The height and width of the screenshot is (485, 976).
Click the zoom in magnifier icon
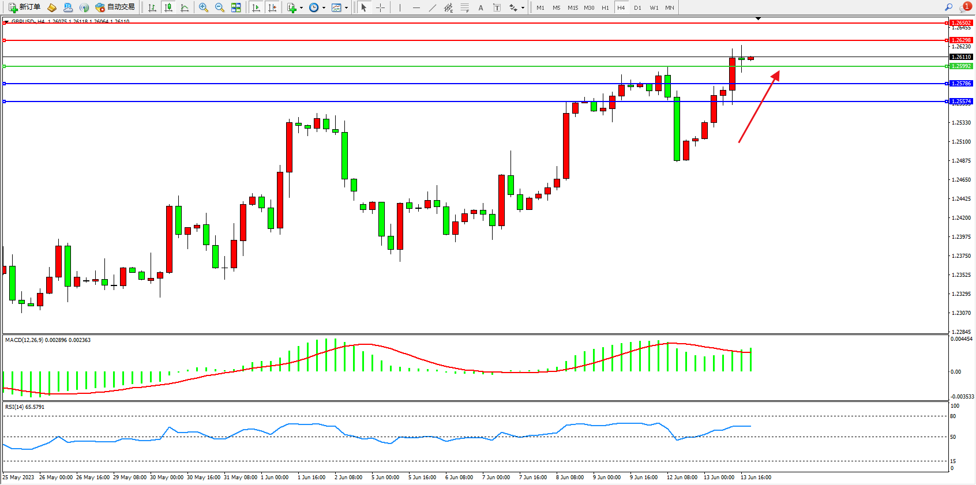tap(203, 7)
